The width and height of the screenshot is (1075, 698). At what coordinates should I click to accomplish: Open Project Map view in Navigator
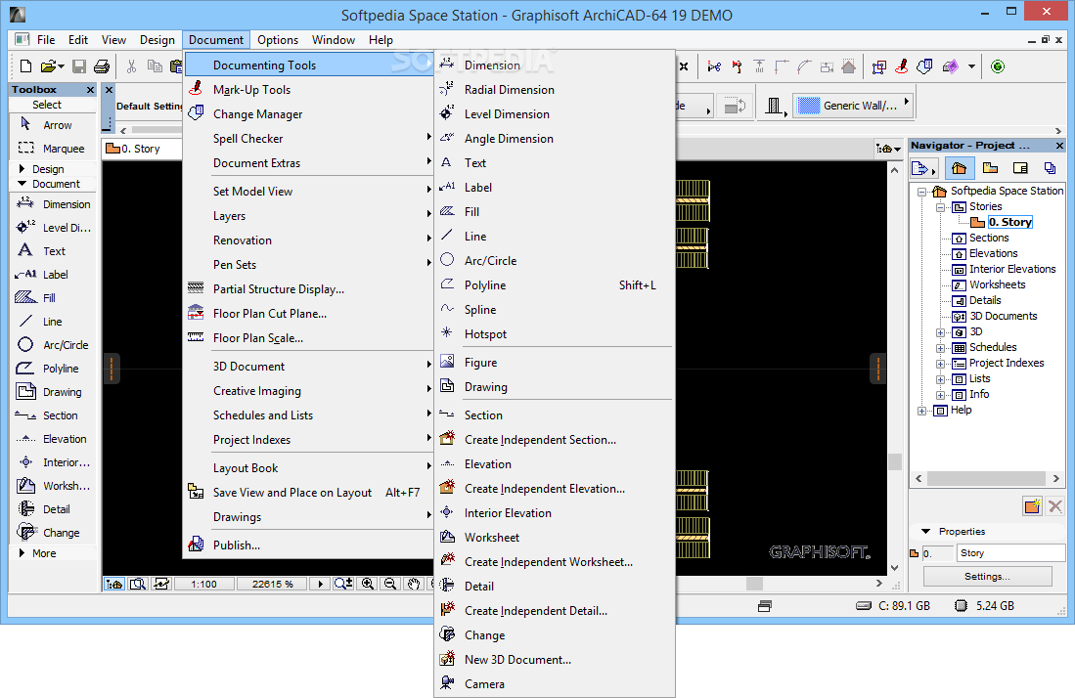click(x=959, y=168)
